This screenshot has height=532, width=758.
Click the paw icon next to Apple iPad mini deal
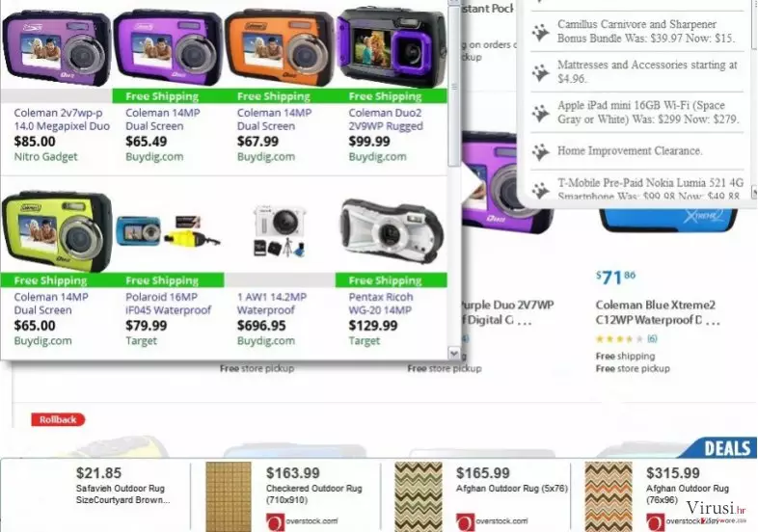click(541, 113)
